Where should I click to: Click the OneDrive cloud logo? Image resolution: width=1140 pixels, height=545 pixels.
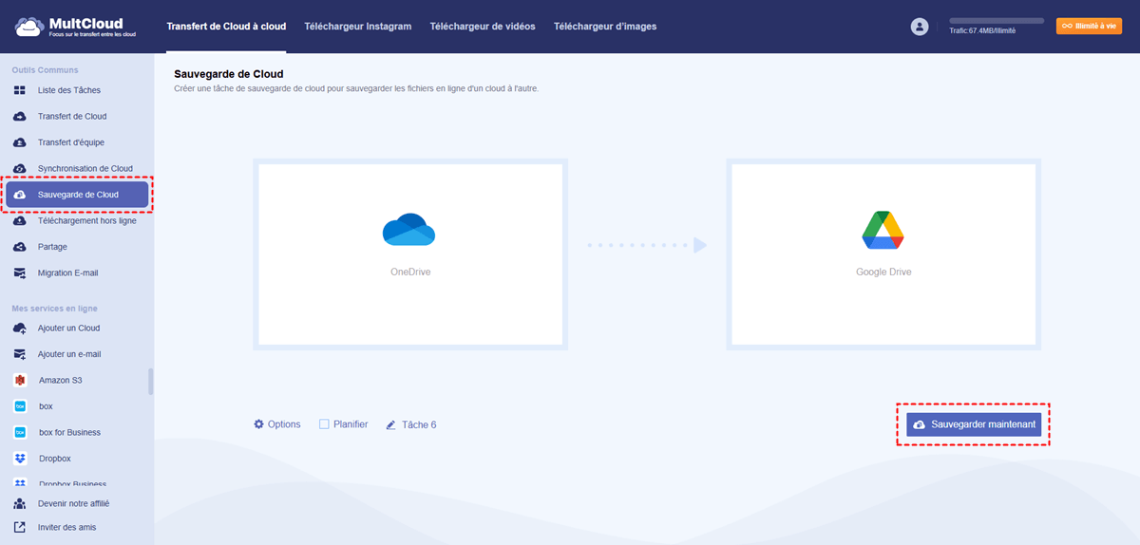click(408, 231)
